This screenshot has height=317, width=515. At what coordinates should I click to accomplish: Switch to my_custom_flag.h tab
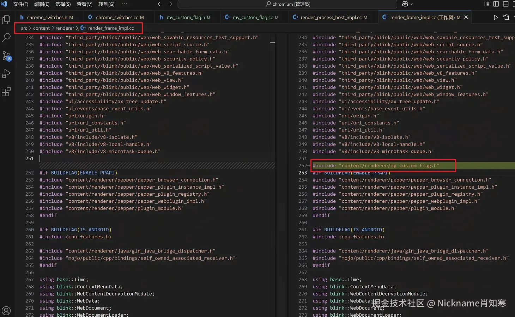click(187, 17)
